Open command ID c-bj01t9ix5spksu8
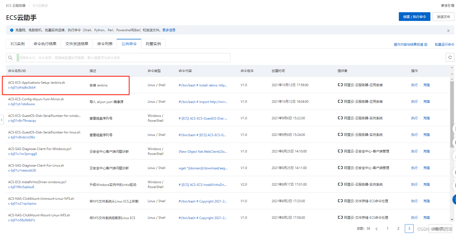 [21, 187]
